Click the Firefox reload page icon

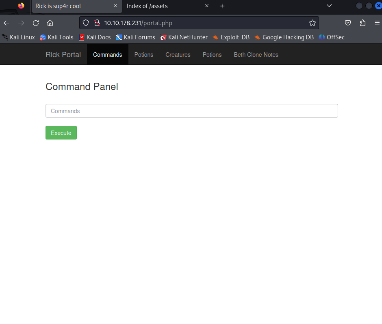36,23
